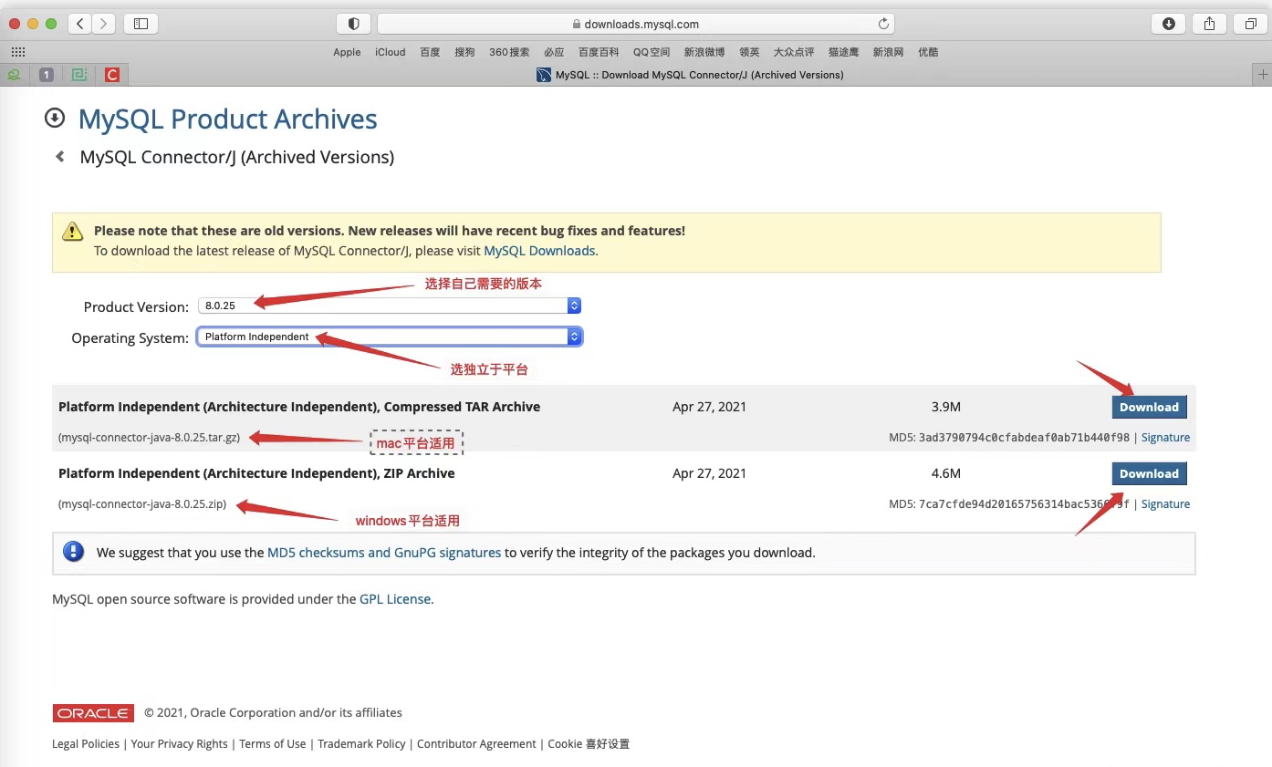1272x767 pixels.
Task: Click the downloads.mysql.com address bar
Action: (635, 24)
